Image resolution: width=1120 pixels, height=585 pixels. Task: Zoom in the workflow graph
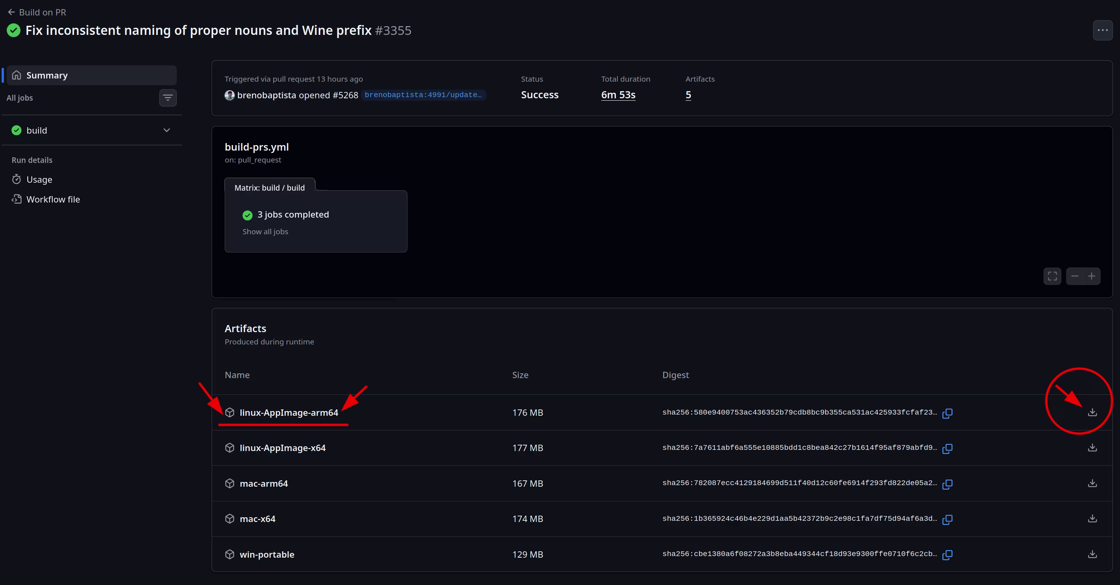coord(1092,276)
